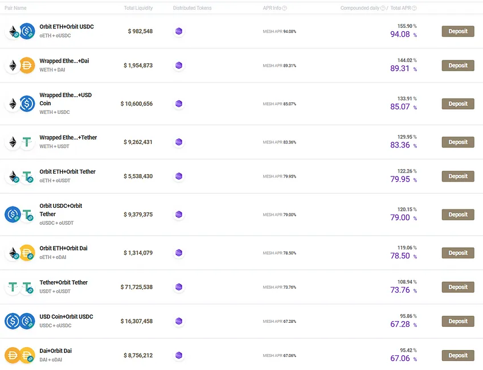
Task: Click the USD Coin icon in USDC + oUSDC row
Action: (x=13, y=321)
